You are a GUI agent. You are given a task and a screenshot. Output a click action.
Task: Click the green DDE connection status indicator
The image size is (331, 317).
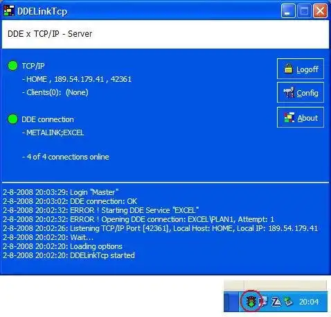pos(12,119)
